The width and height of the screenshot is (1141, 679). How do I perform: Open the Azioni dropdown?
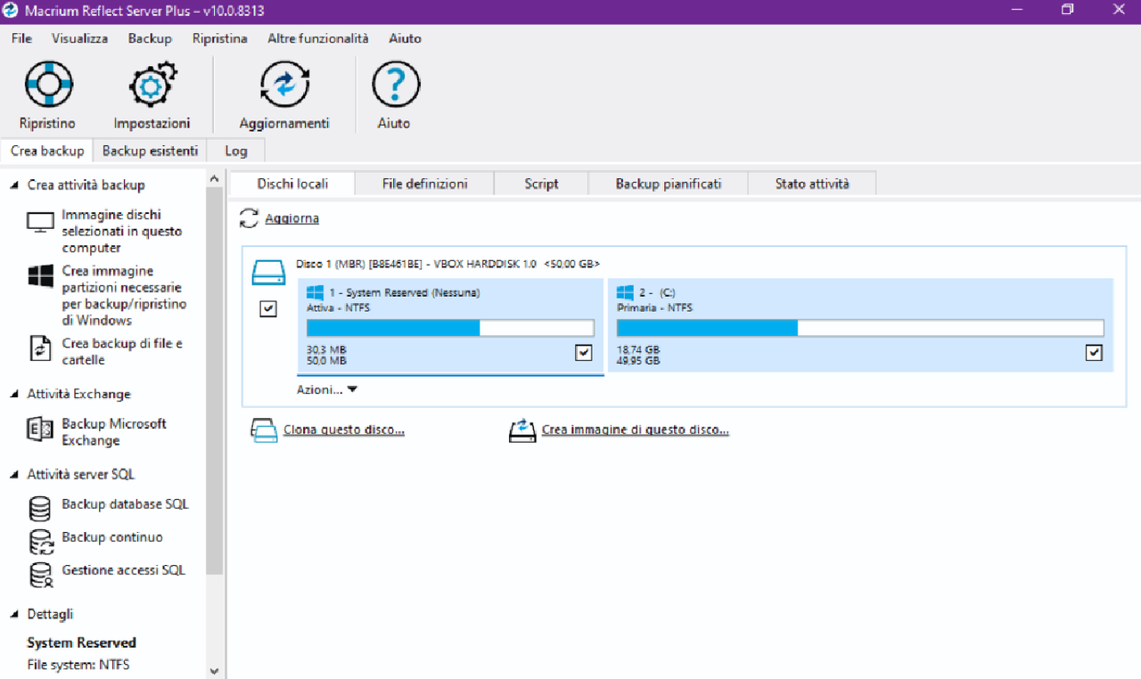327,389
